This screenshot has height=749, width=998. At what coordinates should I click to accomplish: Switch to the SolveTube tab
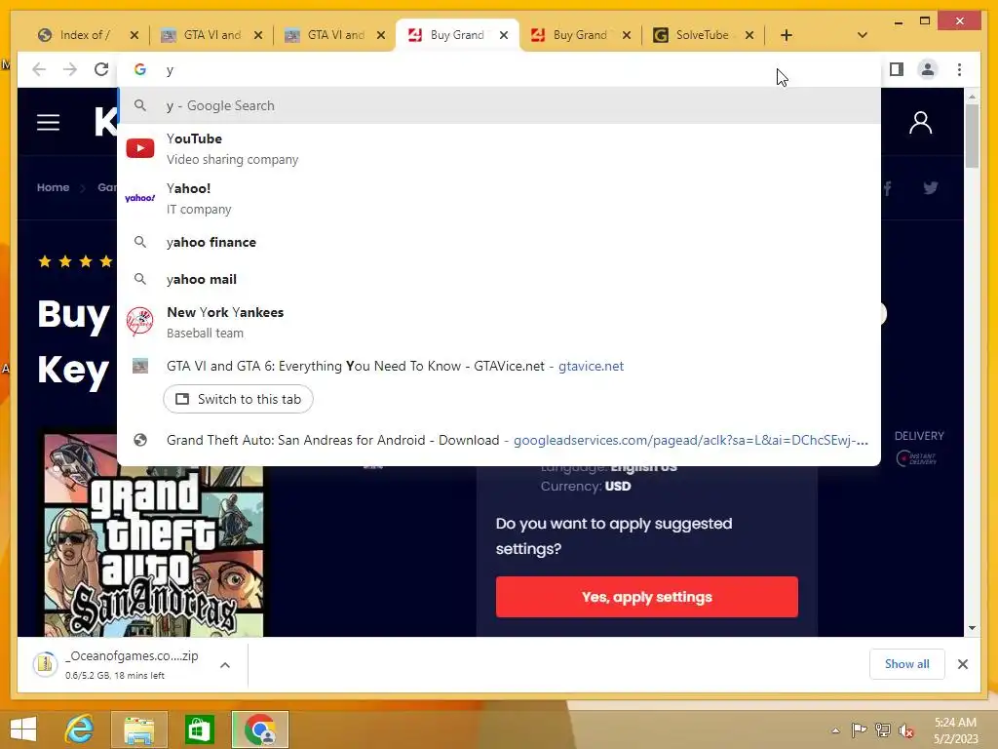(701, 35)
